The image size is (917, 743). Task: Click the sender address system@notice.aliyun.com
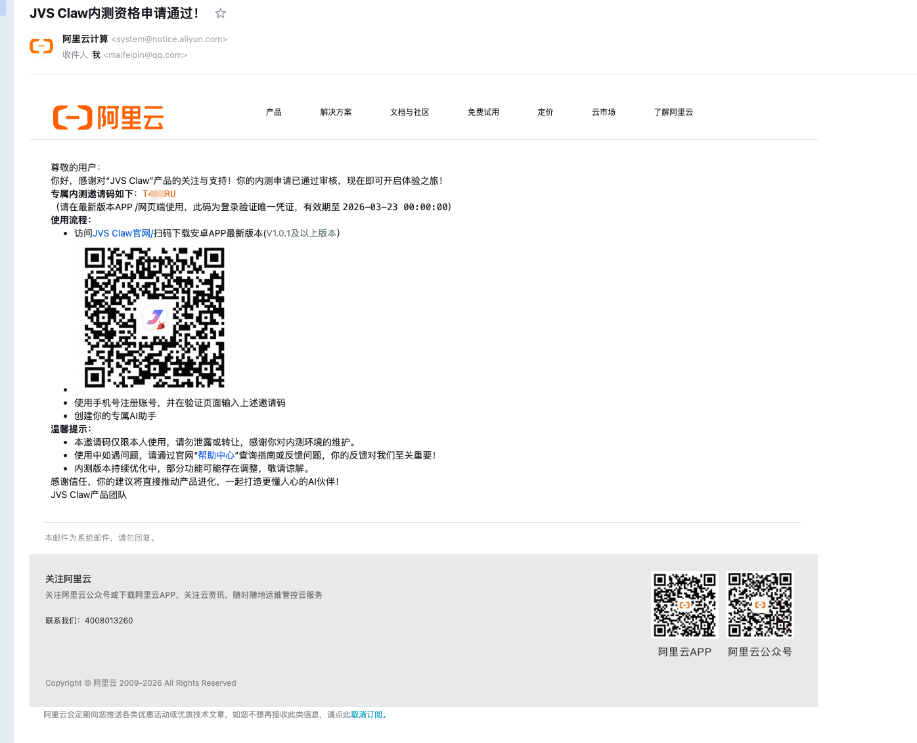[169, 39]
